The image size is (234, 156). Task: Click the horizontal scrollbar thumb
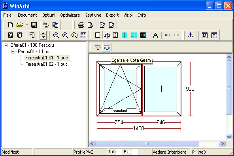coord(147,144)
